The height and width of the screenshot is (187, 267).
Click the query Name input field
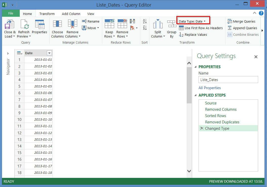228,80
